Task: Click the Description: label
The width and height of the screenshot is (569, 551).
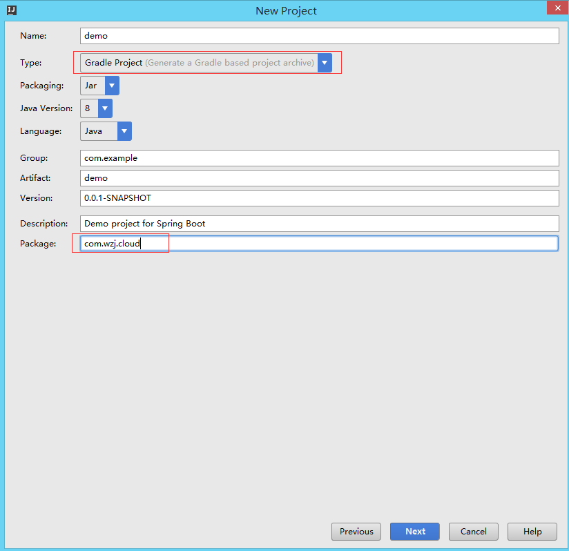Action: point(44,224)
